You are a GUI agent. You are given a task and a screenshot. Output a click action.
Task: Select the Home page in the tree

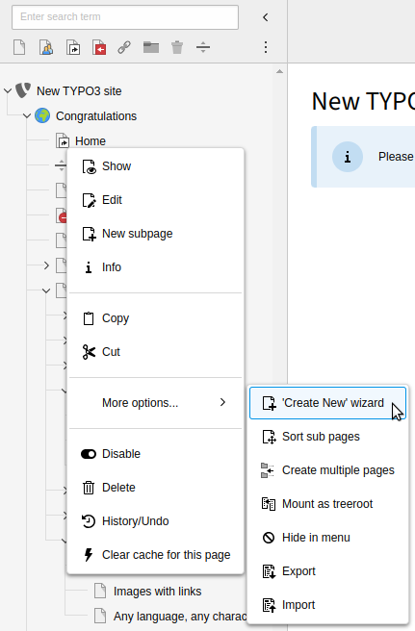tap(91, 141)
